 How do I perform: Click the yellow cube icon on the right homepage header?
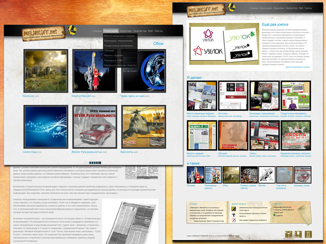point(231,7)
